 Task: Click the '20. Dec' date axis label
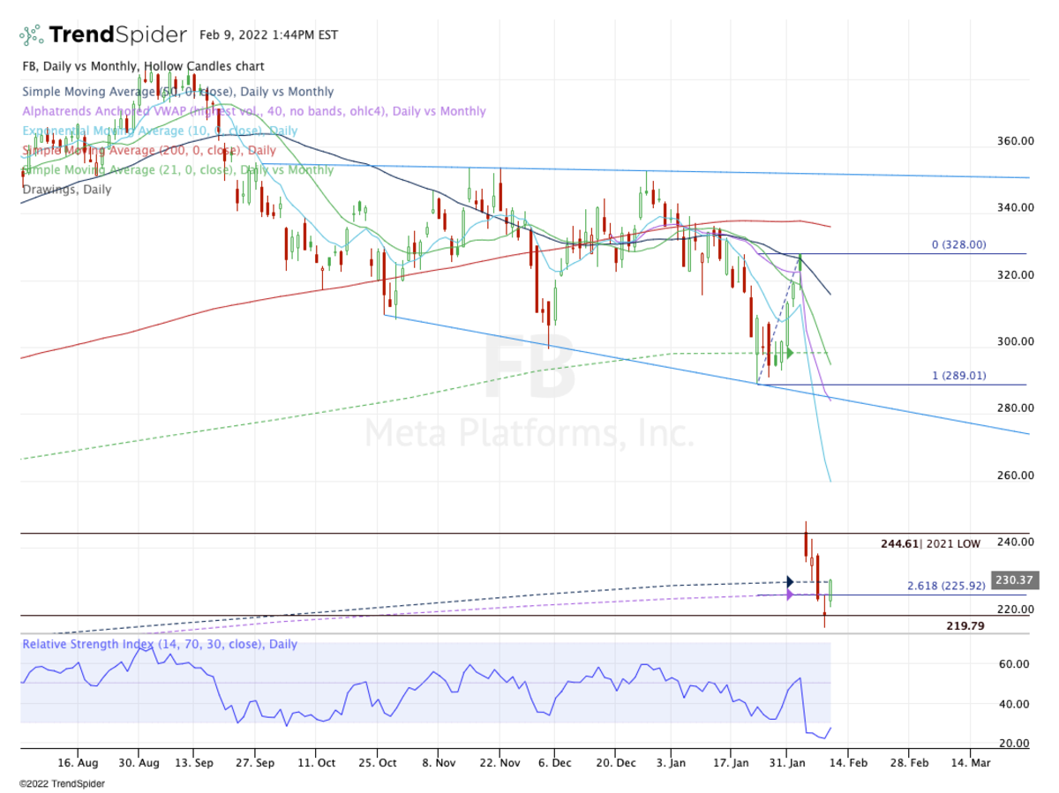[x=616, y=761]
